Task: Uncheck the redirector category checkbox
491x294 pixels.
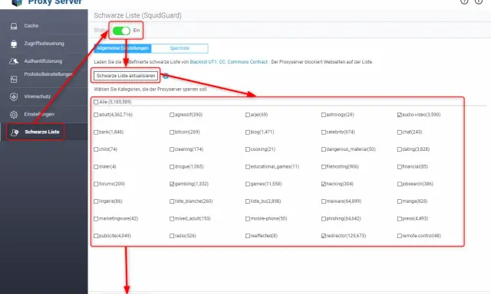Action: point(324,236)
